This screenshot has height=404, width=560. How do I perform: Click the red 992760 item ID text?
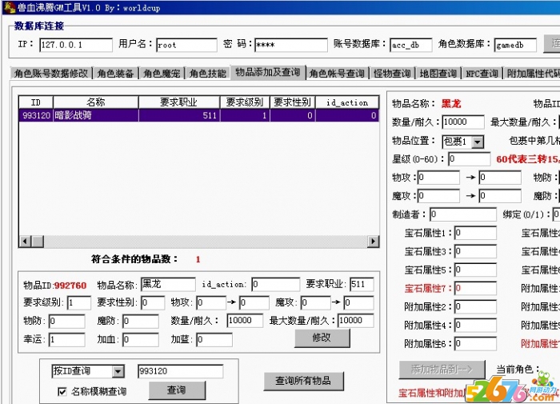70,286
